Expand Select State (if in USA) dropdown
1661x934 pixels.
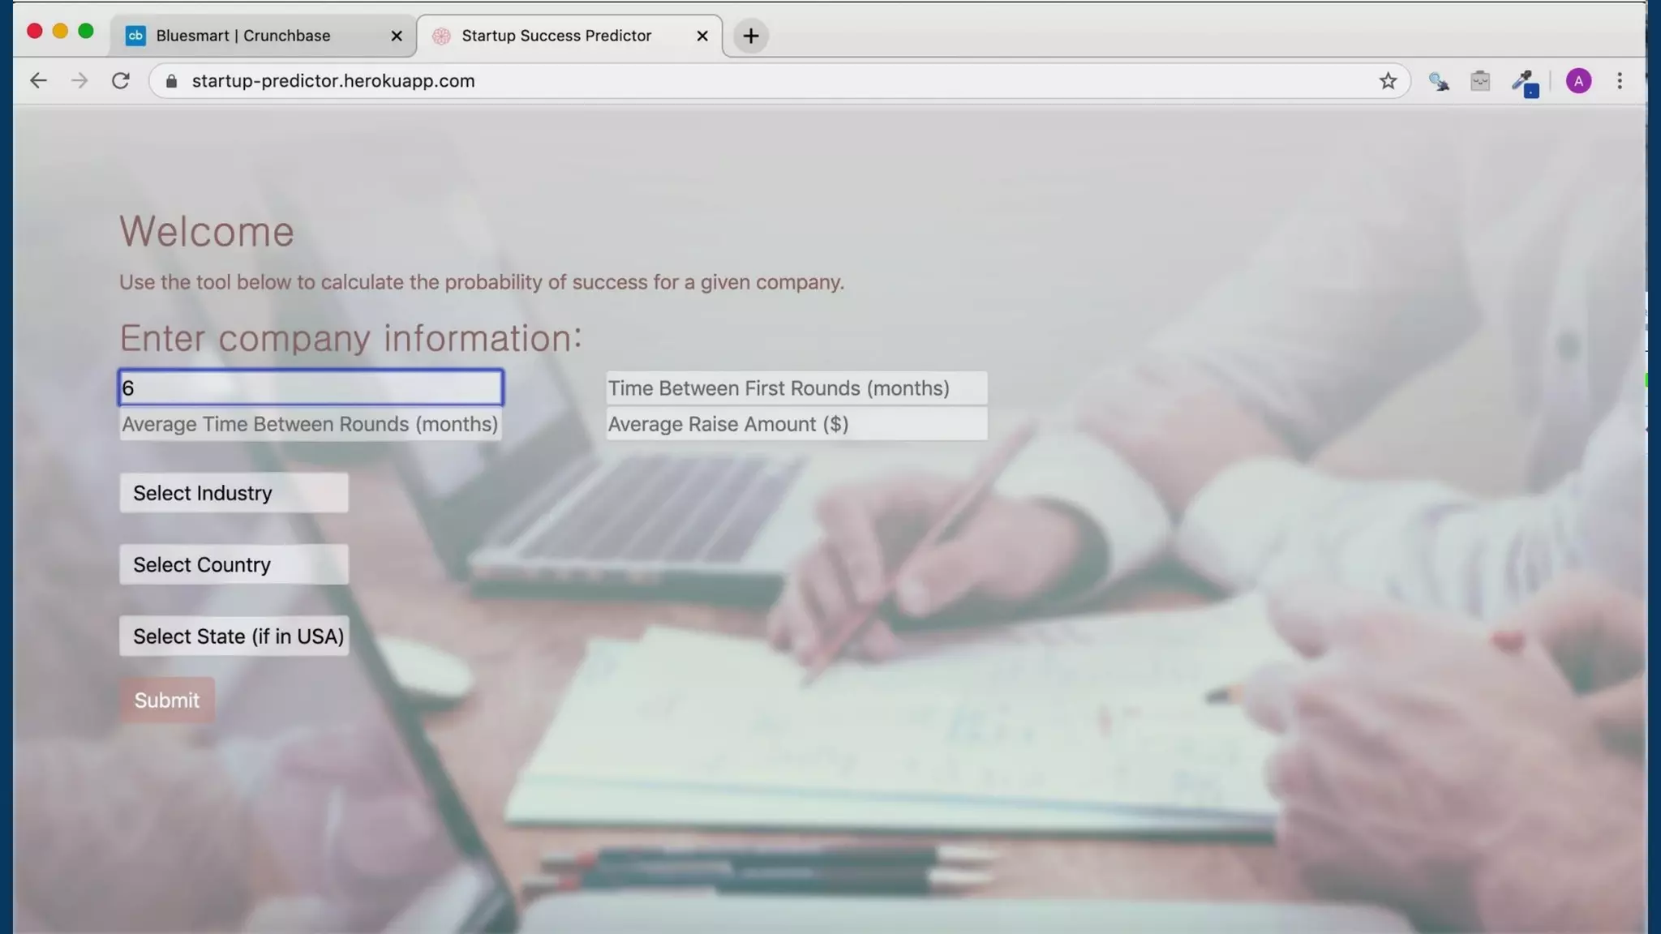[234, 636]
